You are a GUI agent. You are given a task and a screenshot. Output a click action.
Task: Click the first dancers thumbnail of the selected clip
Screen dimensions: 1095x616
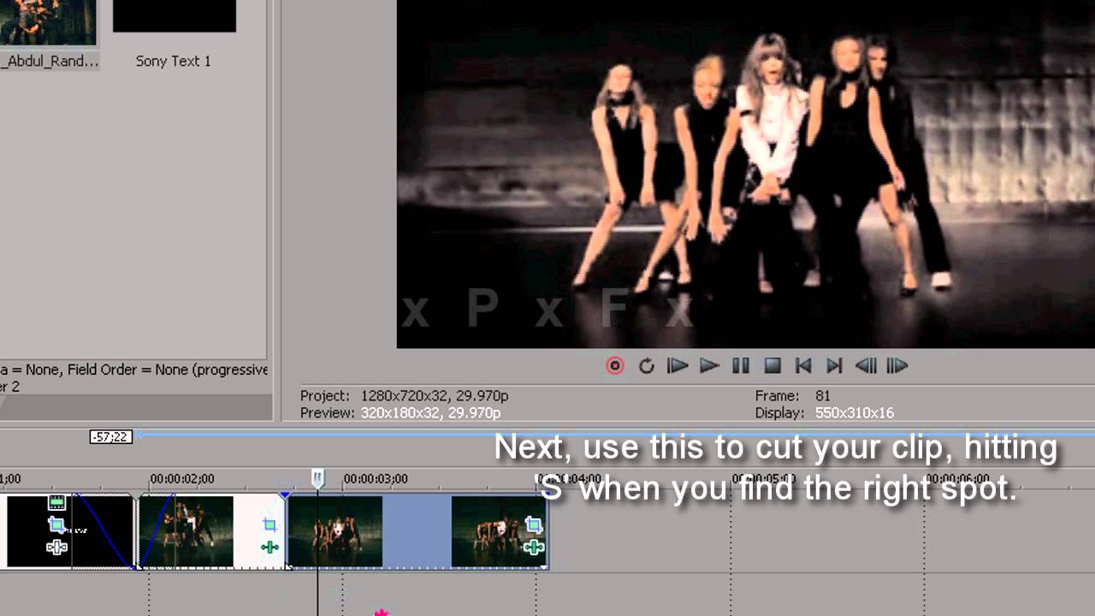[x=335, y=531]
